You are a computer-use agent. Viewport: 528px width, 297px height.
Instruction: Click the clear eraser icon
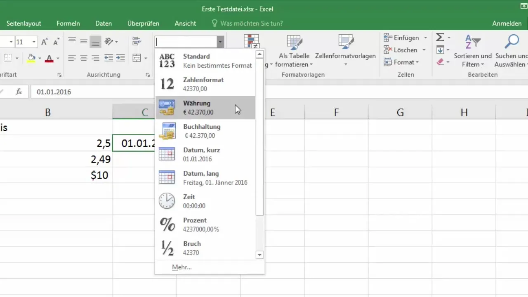click(x=440, y=62)
